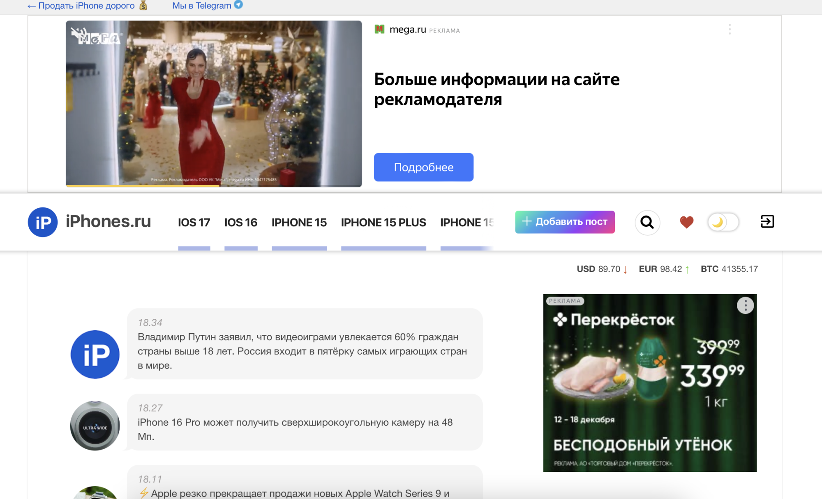The height and width of the screenshot is (499, 822).
Task: Click the Подробнее ad button
Action: (x=423, y=167)
